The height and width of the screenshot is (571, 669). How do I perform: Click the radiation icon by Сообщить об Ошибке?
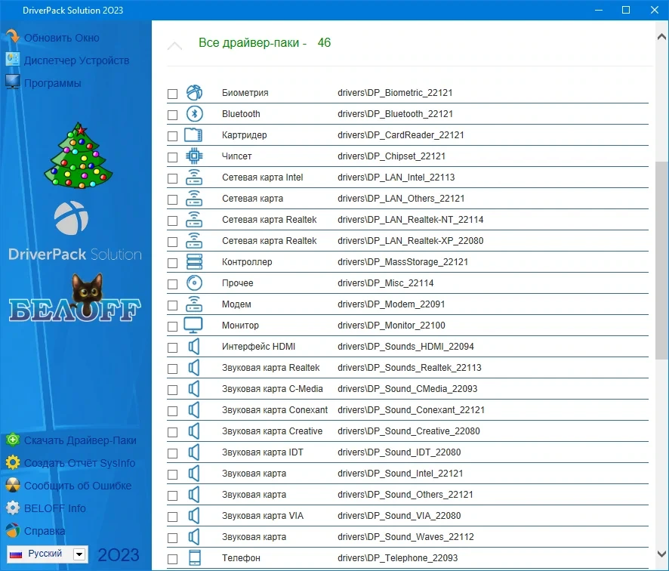click(14, 485)
